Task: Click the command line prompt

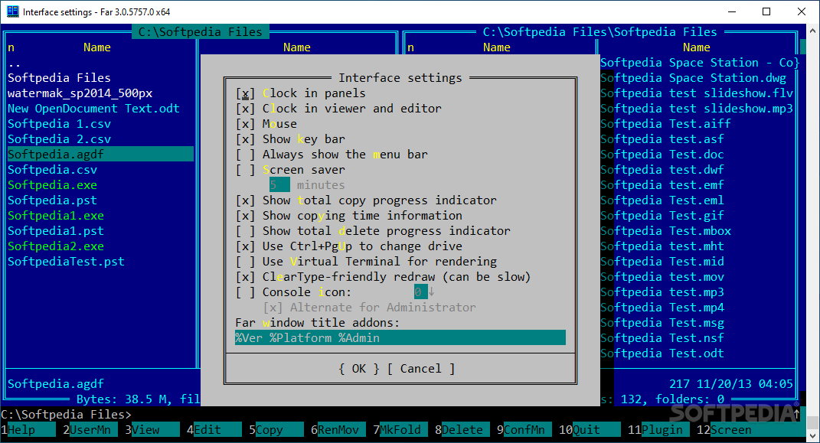Action: click(x=66, y=415)
